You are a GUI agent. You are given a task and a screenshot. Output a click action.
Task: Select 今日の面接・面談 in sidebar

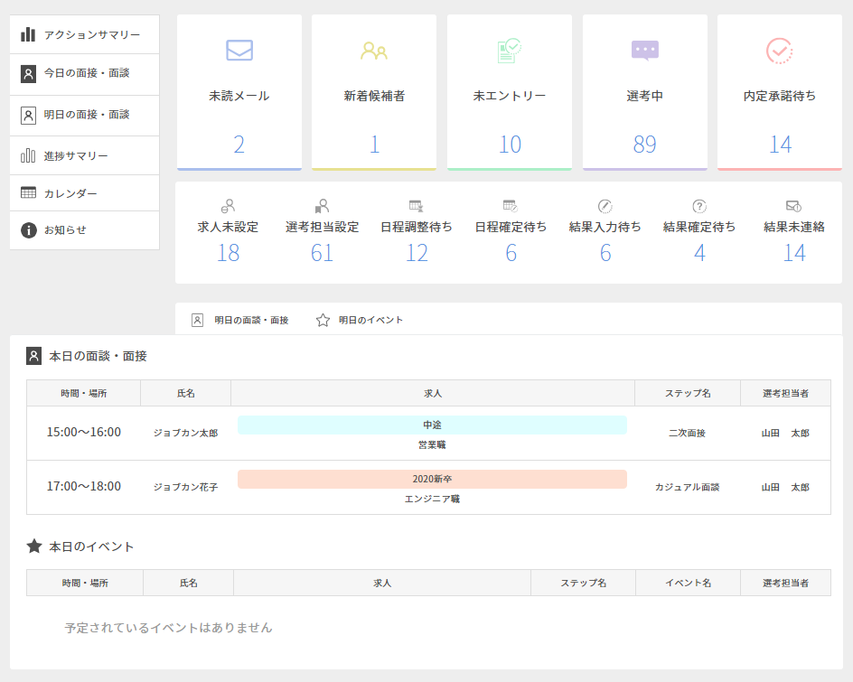pyautogui.click(x=85, y=74)
